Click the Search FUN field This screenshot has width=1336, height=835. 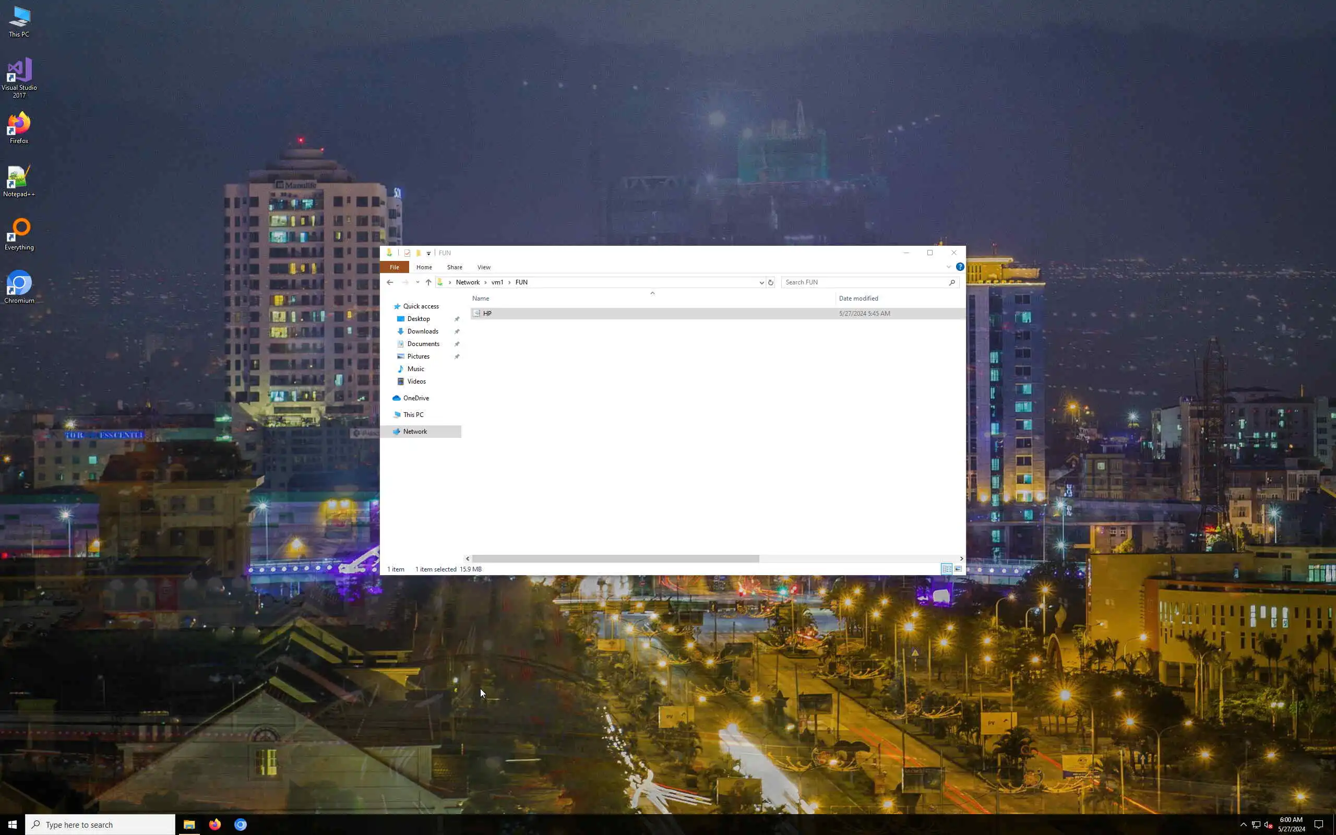tap(864, 282)
